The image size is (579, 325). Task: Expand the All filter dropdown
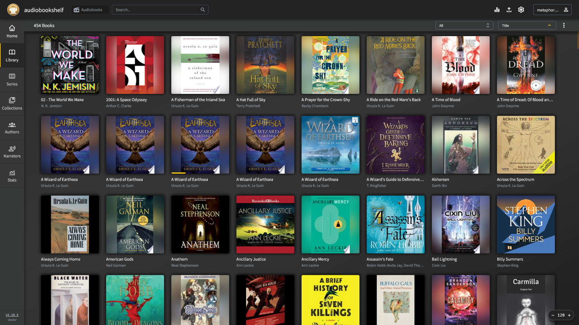464,25
